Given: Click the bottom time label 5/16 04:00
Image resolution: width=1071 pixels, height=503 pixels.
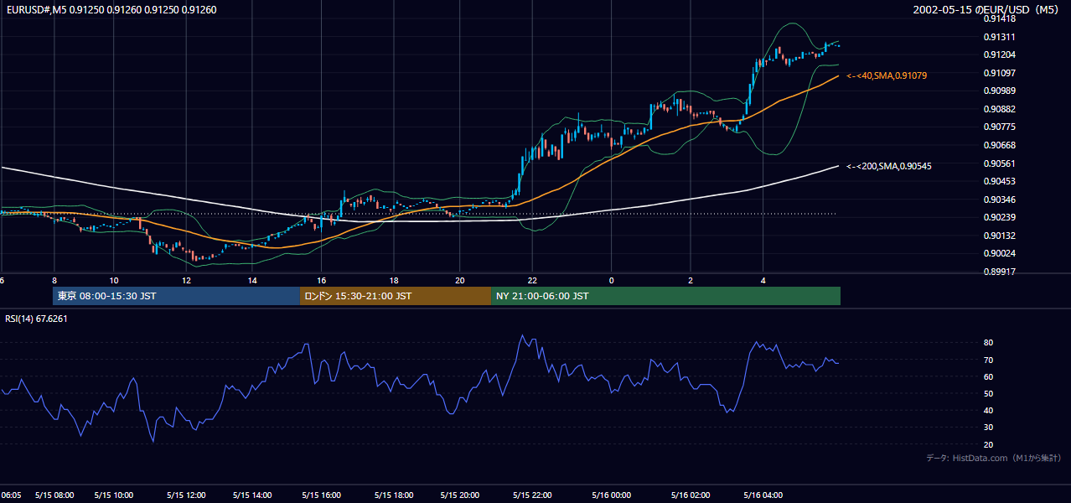Looking at the screenshot, I should pos(763,495).
